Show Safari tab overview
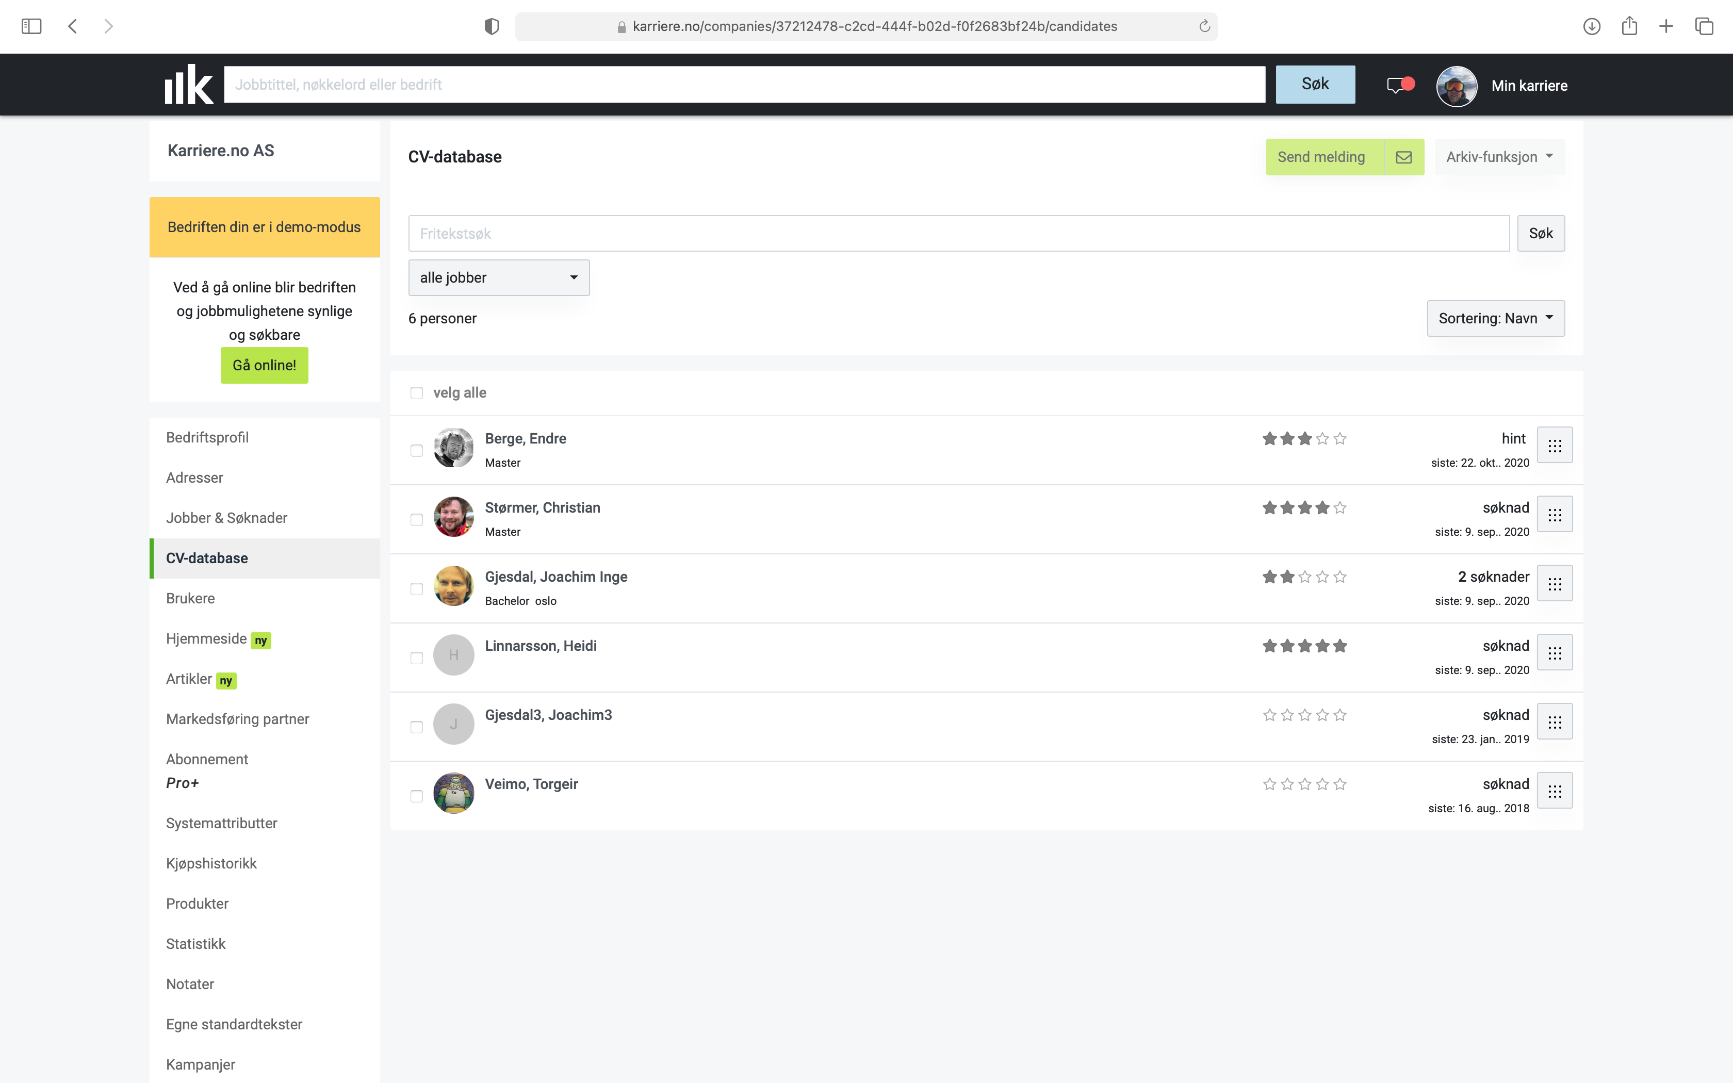 (x=1704, y=26)
